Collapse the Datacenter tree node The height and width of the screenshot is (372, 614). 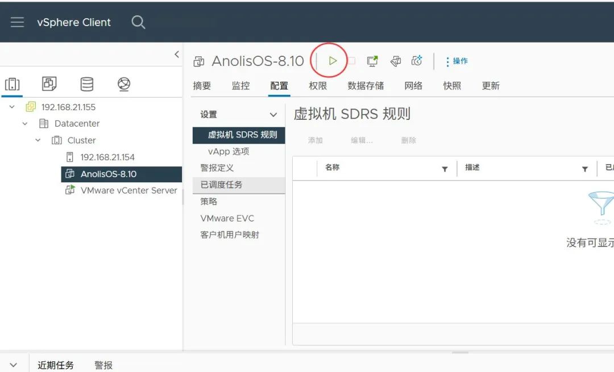coord(25,124)
